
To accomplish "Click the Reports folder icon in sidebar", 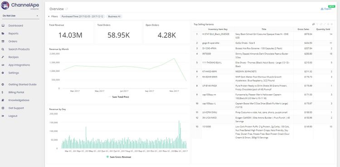I will (x=3, y=33).
